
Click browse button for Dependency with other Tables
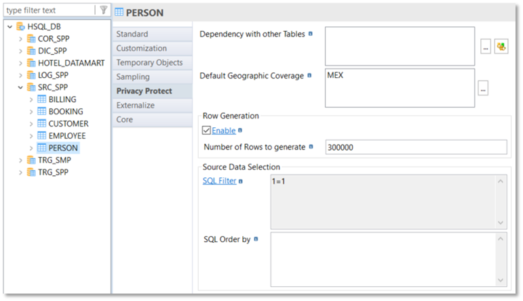pyautogui.click(x=485, y=46)
